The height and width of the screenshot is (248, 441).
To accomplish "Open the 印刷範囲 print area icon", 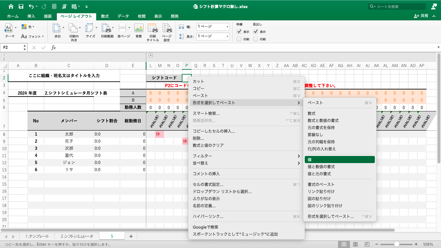I will click(107, 28).
